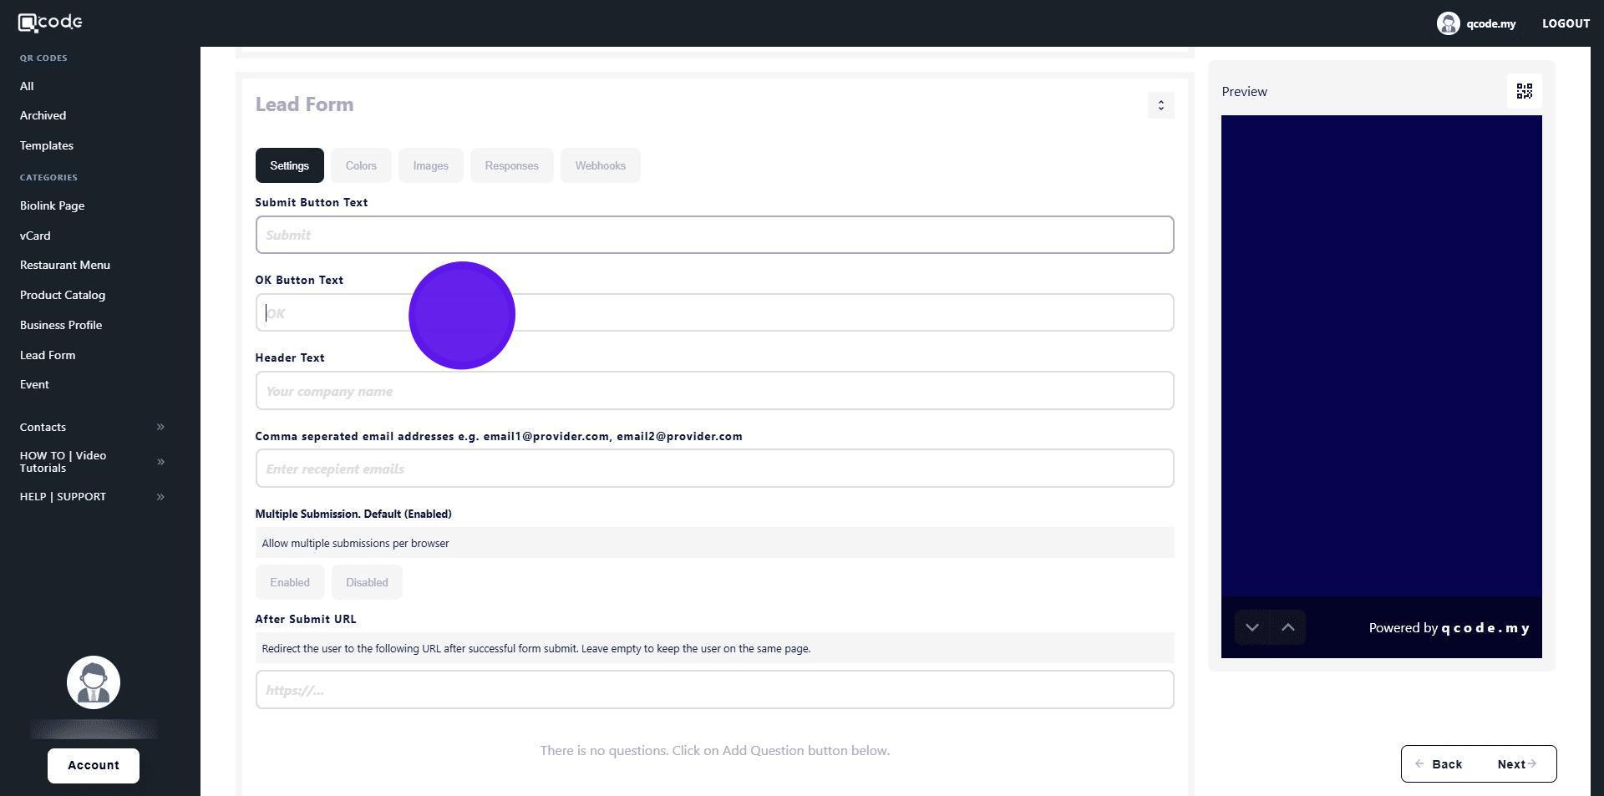
Task: Collapse the Lead Form section arrows
Action: pyautogui.click(x=1160, y=105)
